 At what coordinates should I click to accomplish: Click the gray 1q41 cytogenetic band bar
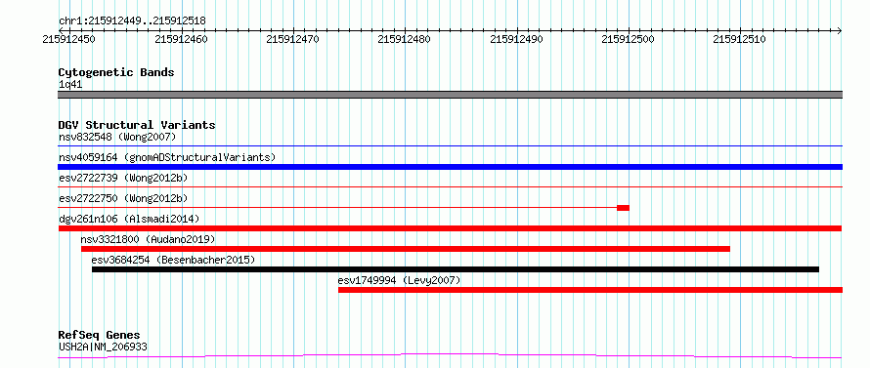point(450,95)
